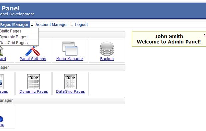
Task: Follow the Backup link
Action: pyautogui.click(x=107, y=59)
